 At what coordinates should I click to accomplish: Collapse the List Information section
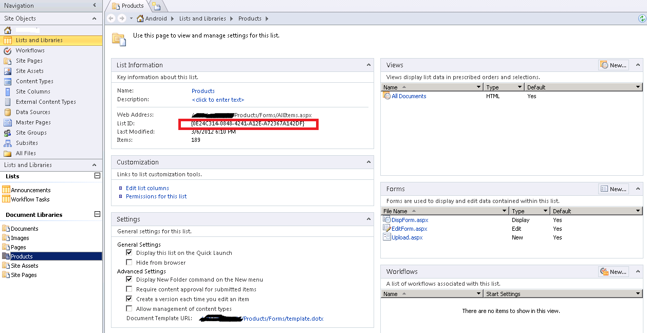pyautogui.click(x=368, y=65)
